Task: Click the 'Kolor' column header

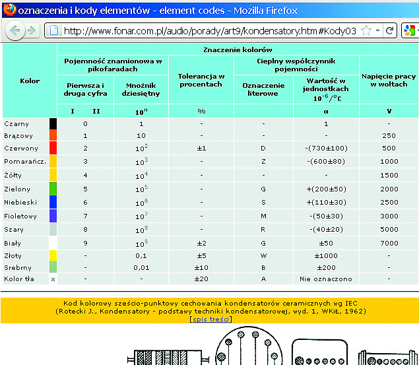Action: click(30, 81)
